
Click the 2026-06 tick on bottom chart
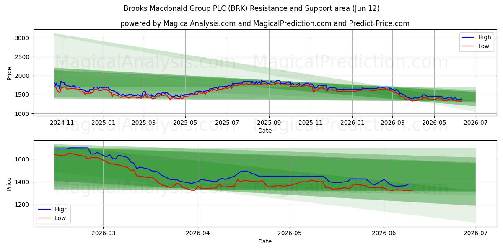pyautogui.click(x=384, y=234)
